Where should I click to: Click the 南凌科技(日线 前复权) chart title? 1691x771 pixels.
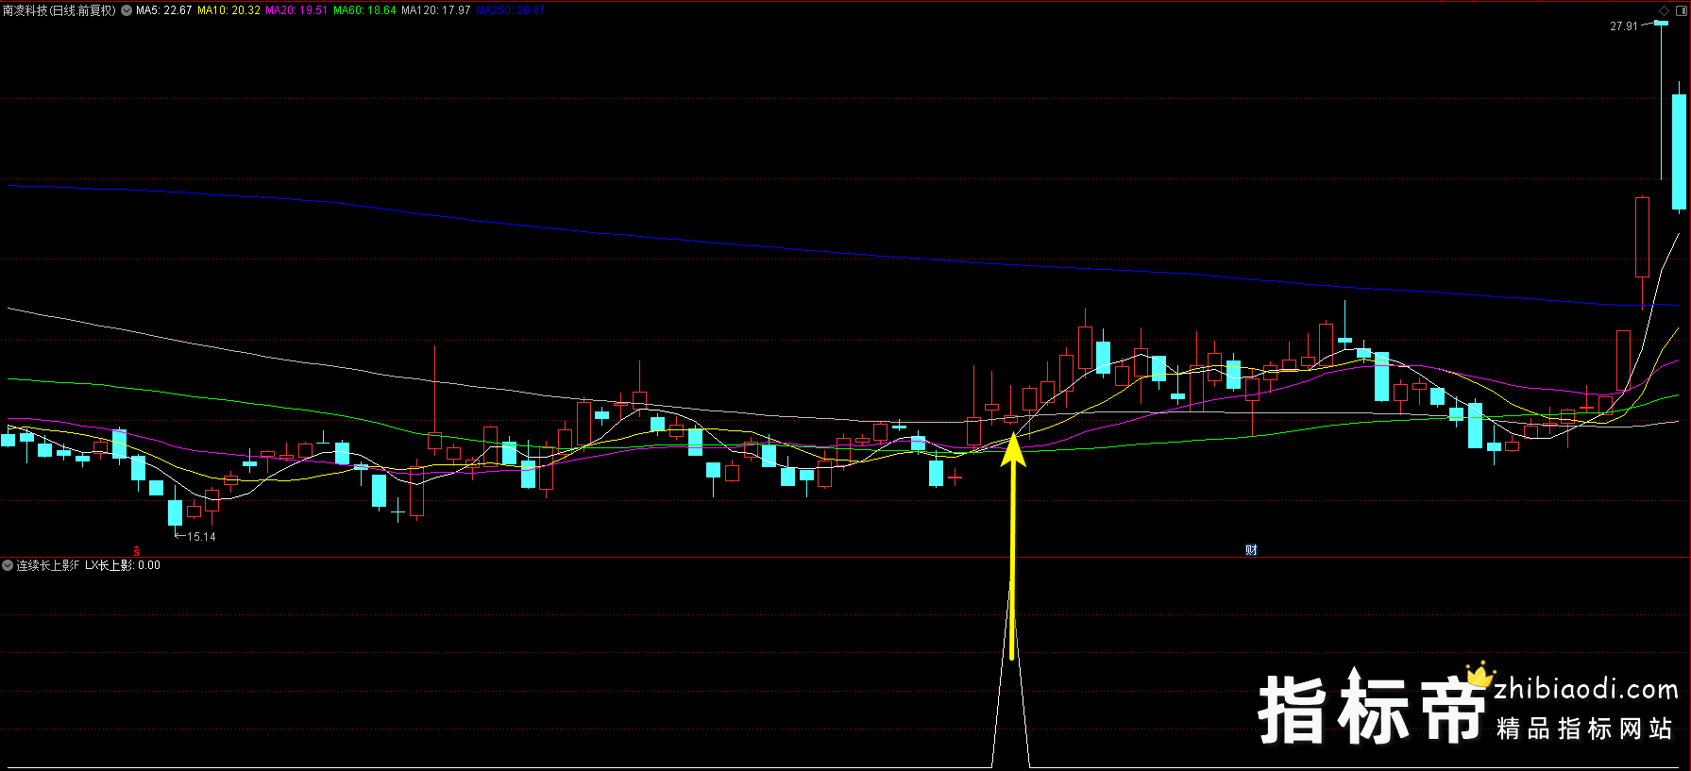tap(59, 10)
